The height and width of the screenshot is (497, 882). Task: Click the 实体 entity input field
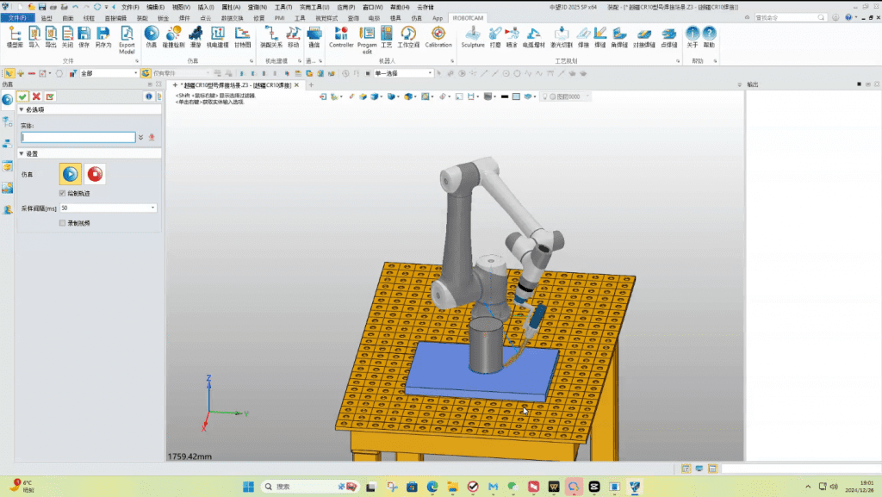click(78, 137)
